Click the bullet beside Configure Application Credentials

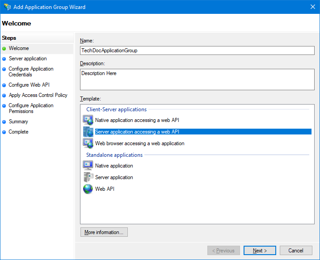[4, 69]
